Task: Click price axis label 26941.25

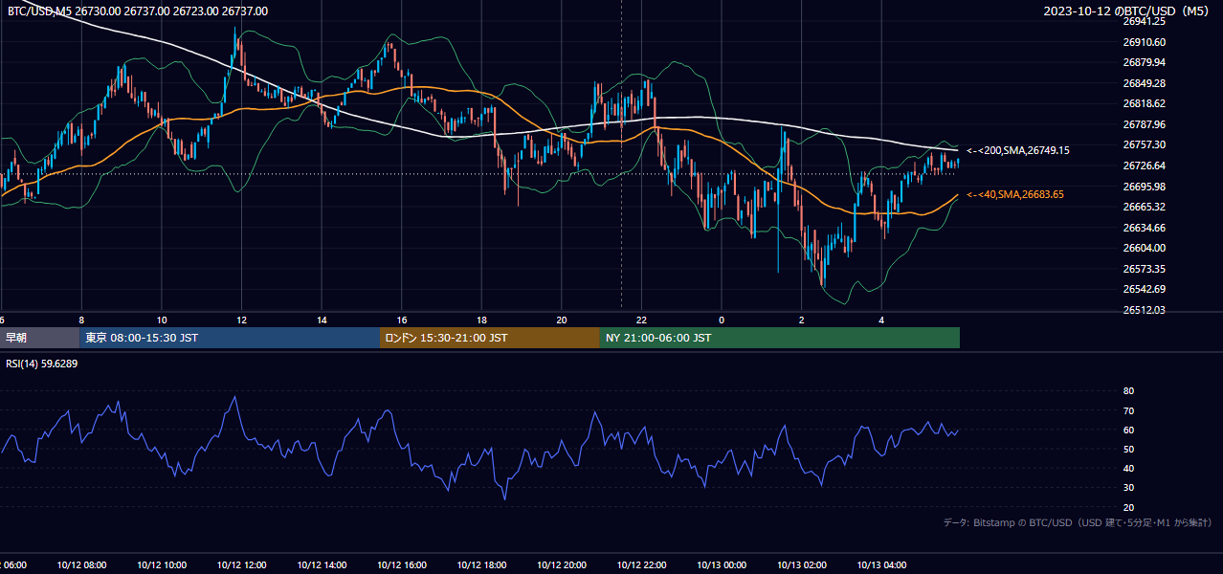Action: (x=1144, y=21)
